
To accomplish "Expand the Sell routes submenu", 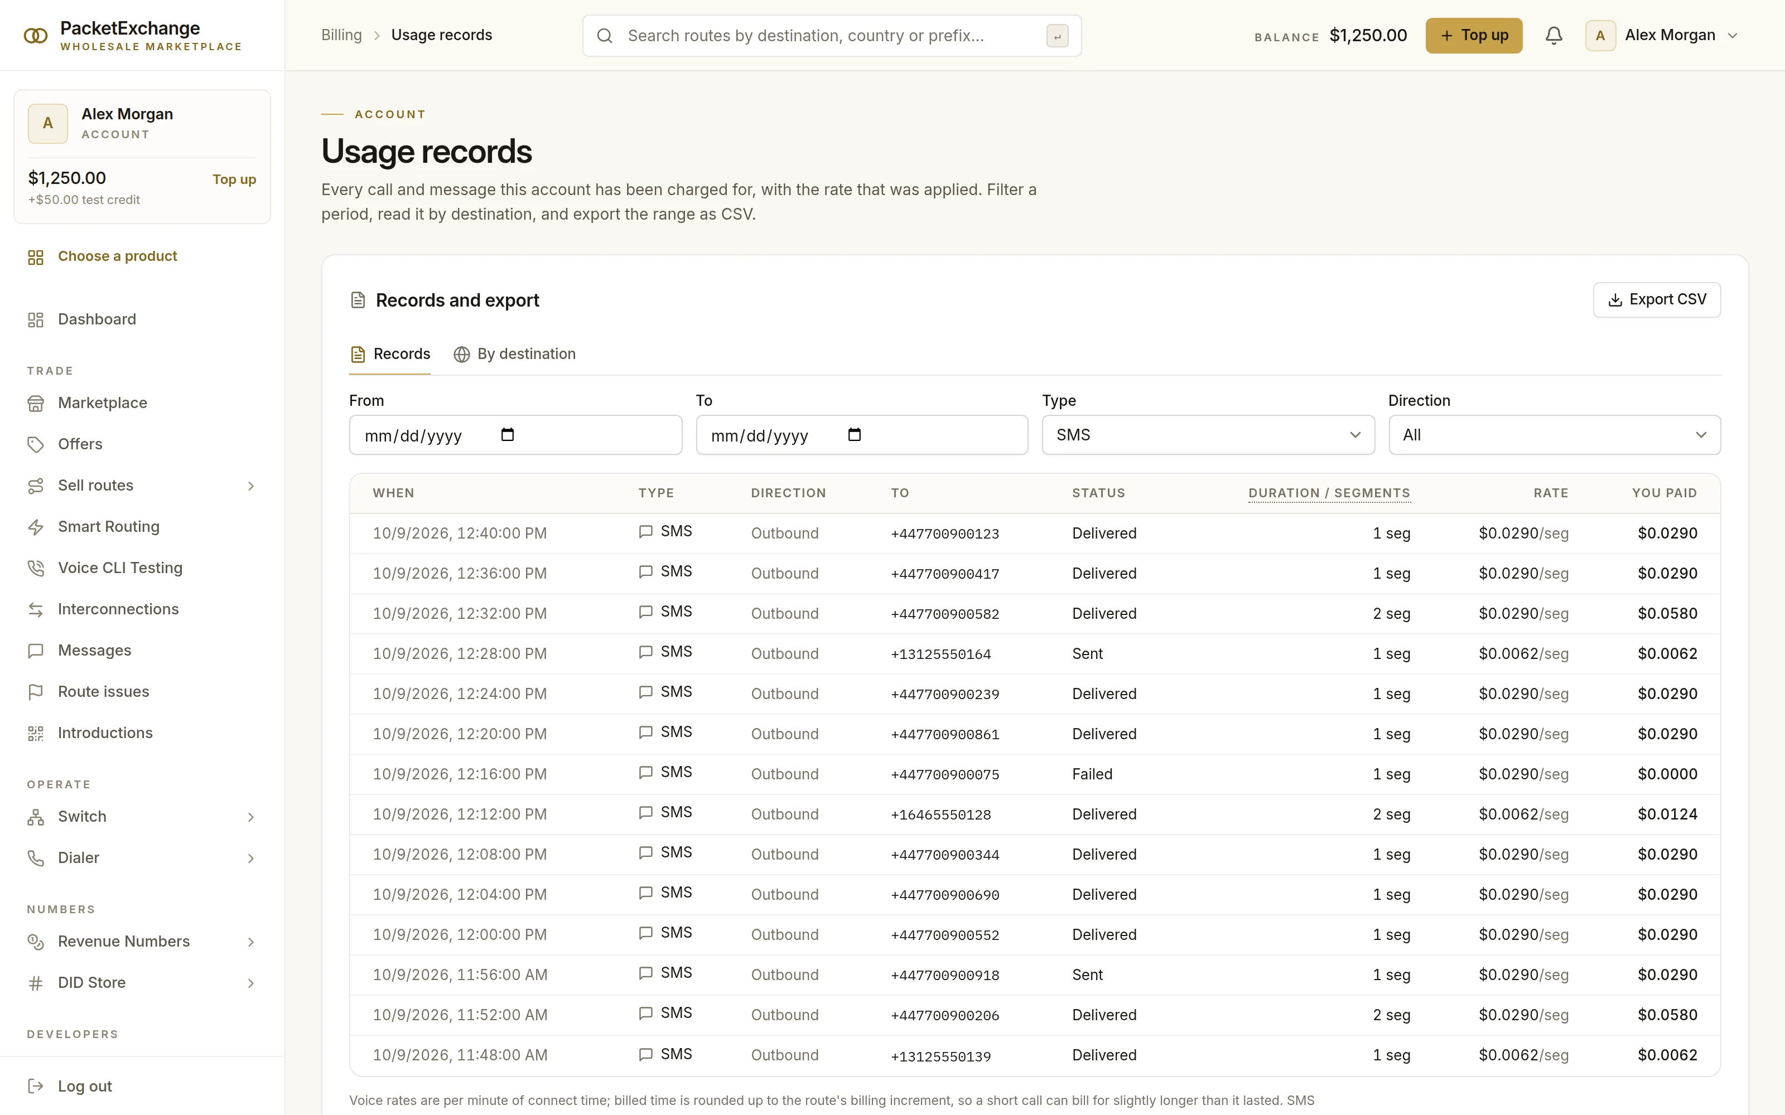I will (251, 486).
